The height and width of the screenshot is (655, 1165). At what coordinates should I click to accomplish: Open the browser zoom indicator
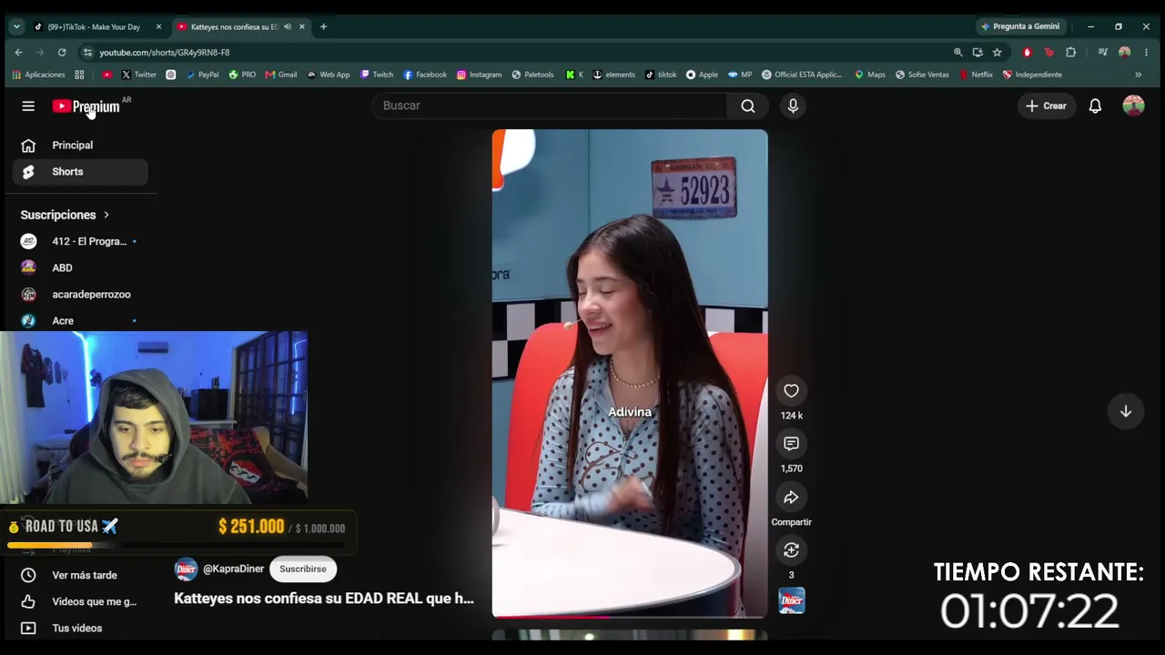[957, 53]
